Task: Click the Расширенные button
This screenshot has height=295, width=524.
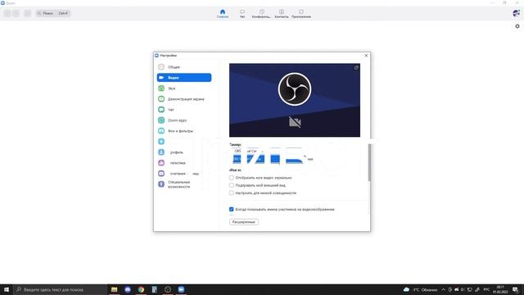Action: pyautogui.click(x=244, y=222)
